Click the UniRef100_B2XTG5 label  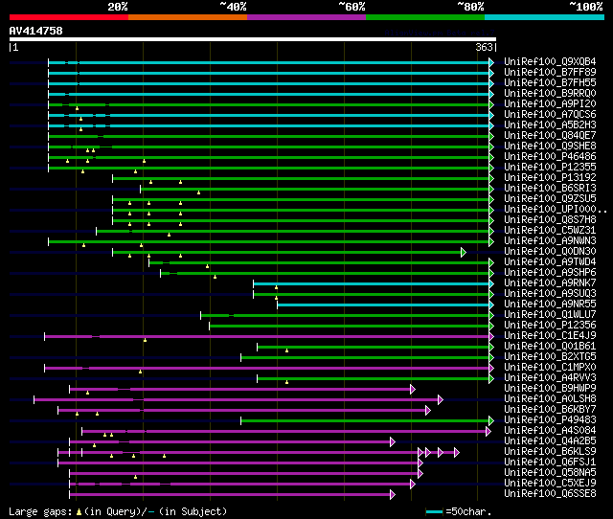(x=550, y=357)
